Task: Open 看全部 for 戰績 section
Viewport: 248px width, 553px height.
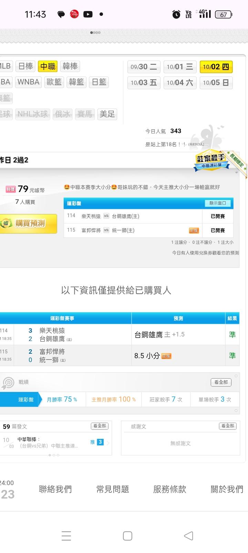Action: coord(221,382)
